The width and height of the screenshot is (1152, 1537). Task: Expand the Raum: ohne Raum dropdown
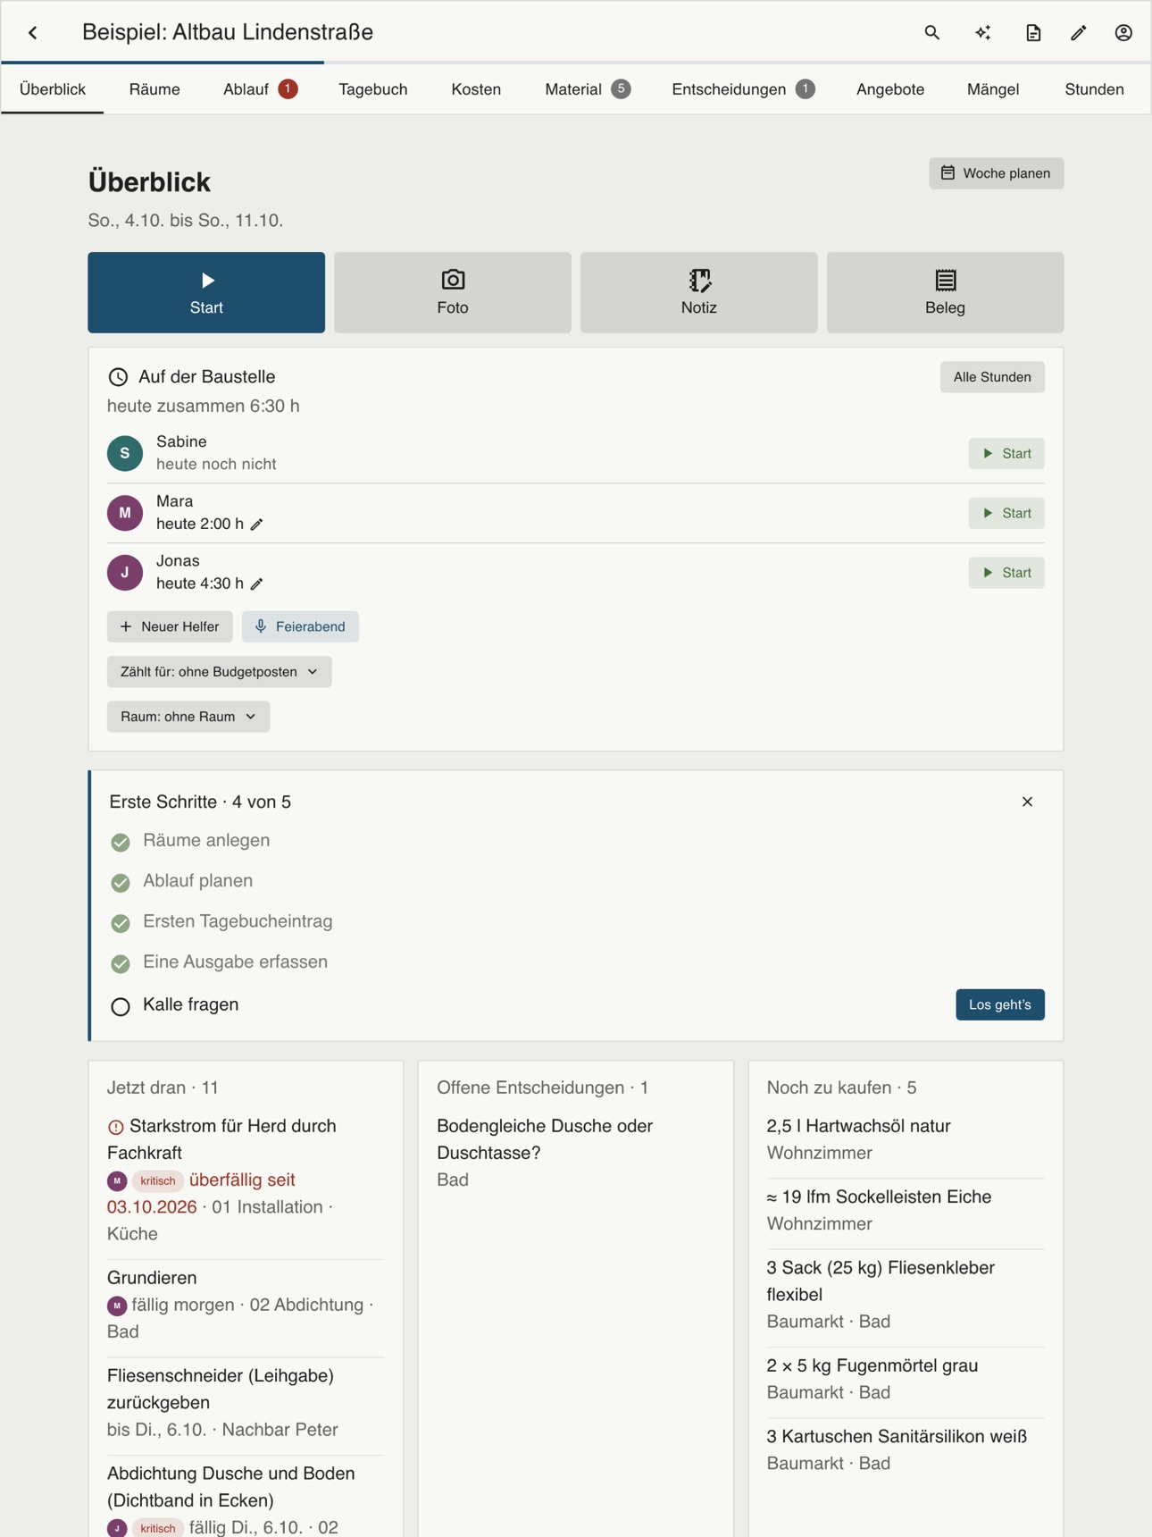click(188, 717)
